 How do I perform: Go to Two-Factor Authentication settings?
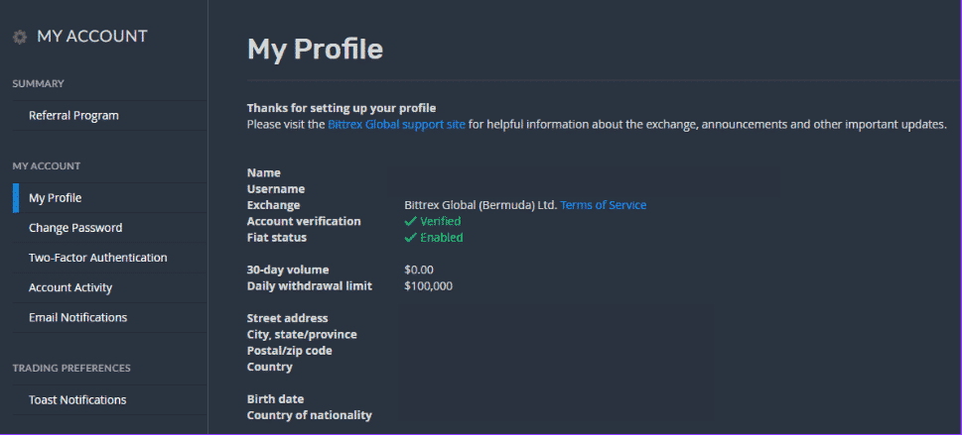[x=97, y=258]
